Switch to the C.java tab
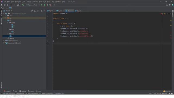Screen dimensions: 174x98 (79, 11)
